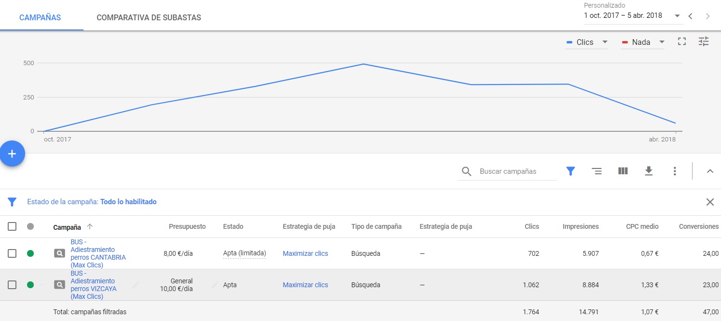The height and width of the screenshot is (321, 721).
Task: Open Maximizar clics bid strategy link
Action: coord(305,253)
